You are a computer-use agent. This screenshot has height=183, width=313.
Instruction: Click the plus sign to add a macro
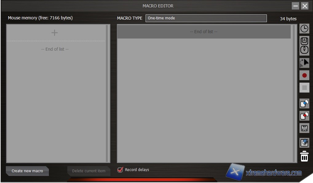(54, 33)
